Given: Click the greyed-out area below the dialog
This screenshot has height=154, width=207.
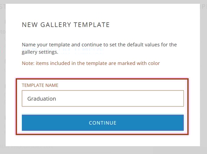Looking at the screenshot, I should tap(103, 150).
